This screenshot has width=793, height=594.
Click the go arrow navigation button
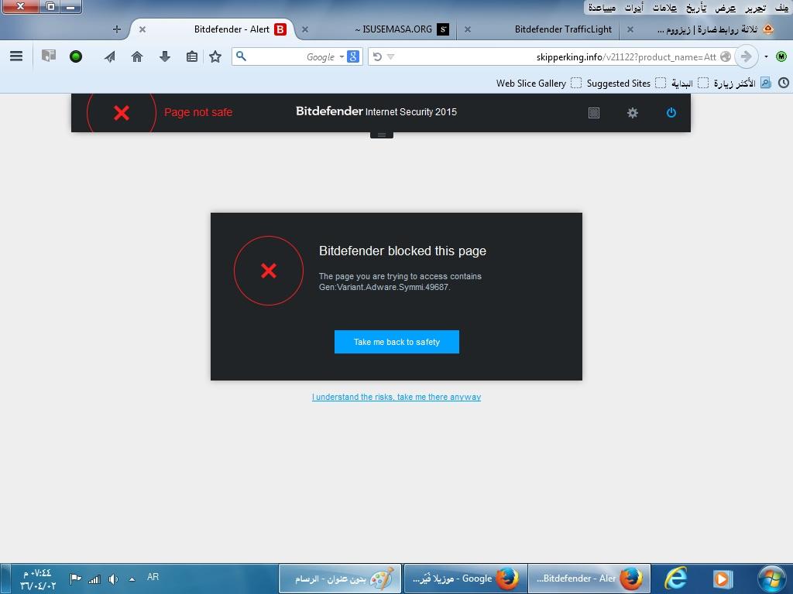coord(746,56)
